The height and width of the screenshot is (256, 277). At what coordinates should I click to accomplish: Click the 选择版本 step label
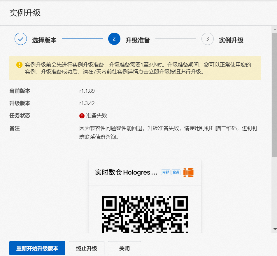44,40
